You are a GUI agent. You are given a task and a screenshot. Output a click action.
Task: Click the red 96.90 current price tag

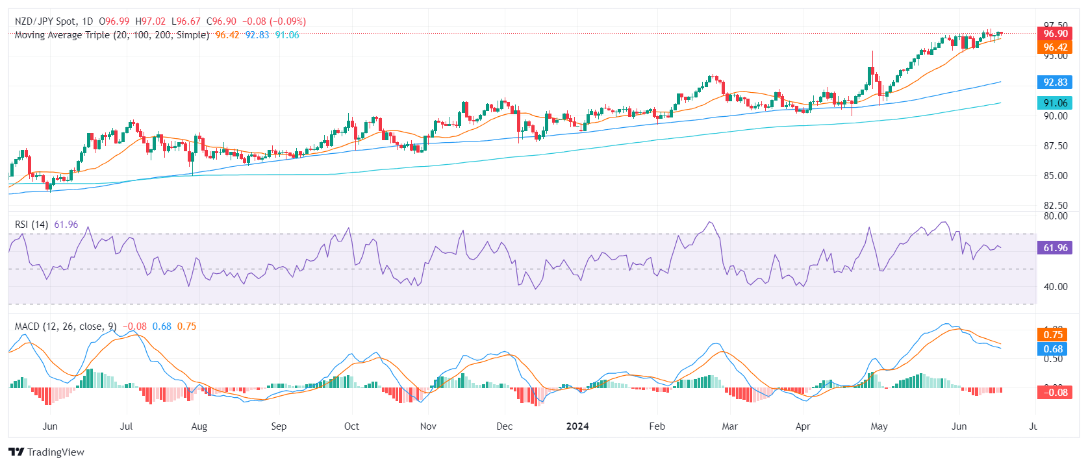1055,34
